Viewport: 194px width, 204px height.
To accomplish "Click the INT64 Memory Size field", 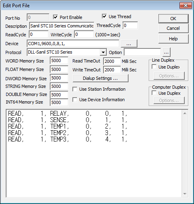I will [59, 102].
